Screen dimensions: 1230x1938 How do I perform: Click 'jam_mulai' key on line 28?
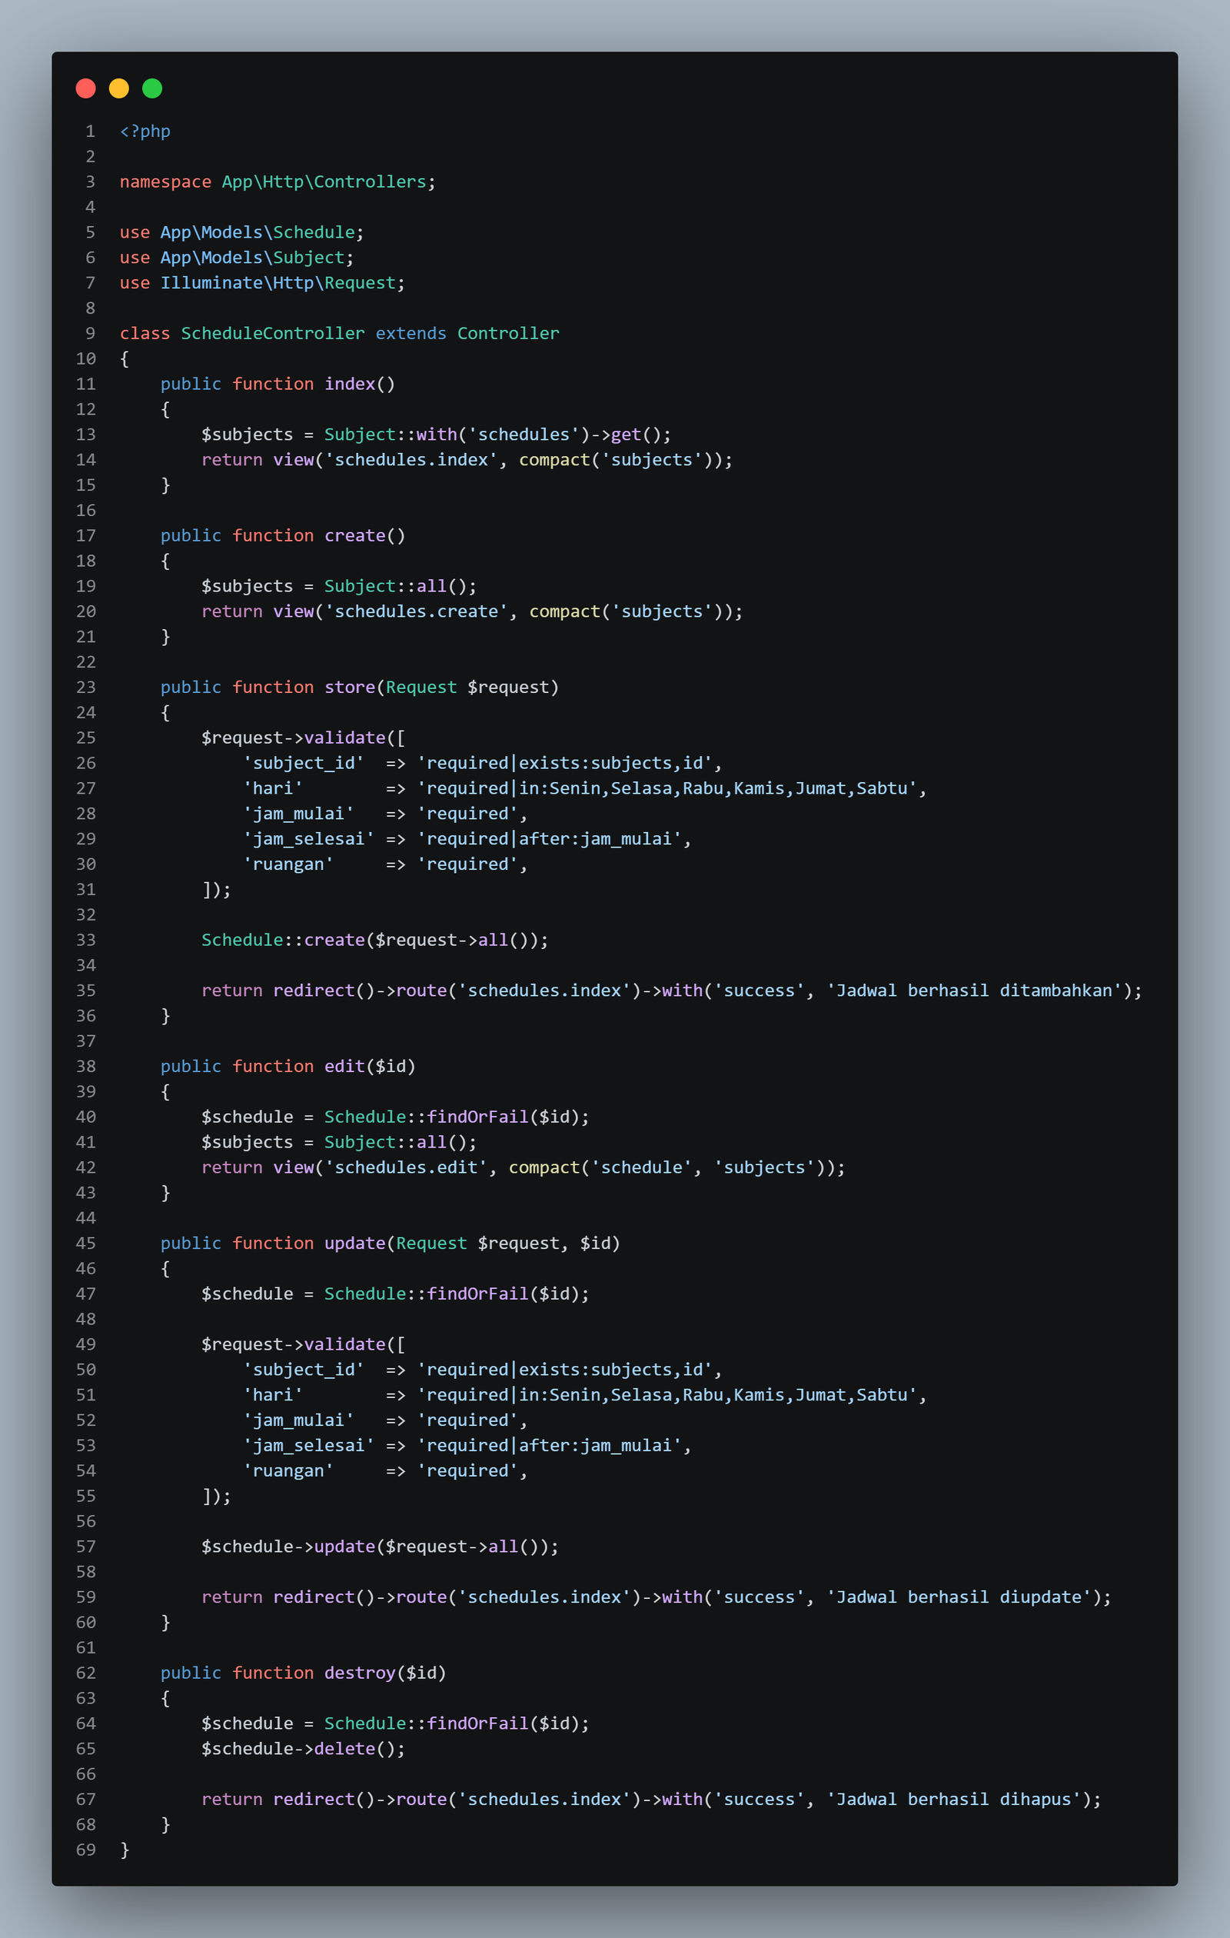[x=298, y=814]
